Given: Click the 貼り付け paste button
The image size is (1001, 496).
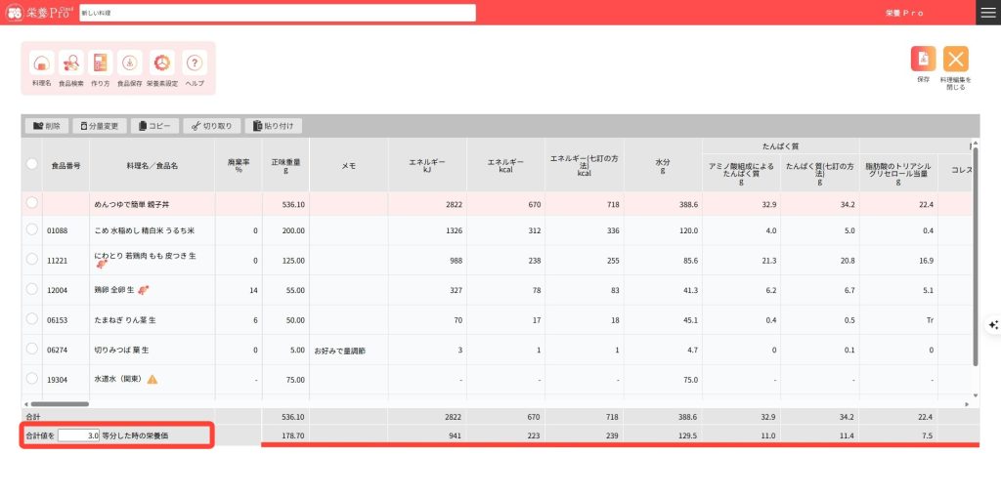Looking at the screenshot, I should [x=274, y=126].
